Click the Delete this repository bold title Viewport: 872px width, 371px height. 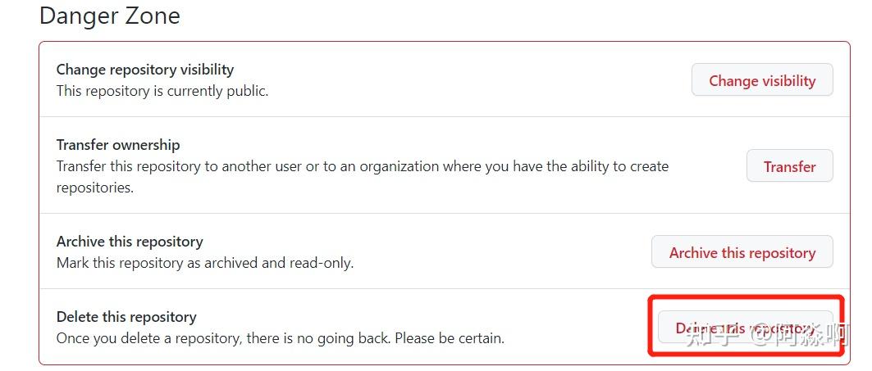point(126,317)
